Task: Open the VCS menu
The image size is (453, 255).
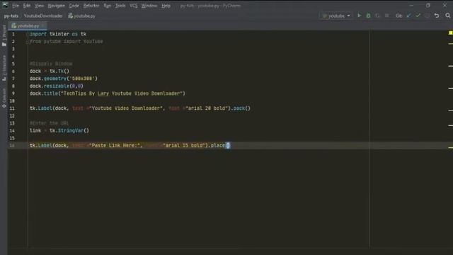Action: click(x=134, y=6)
